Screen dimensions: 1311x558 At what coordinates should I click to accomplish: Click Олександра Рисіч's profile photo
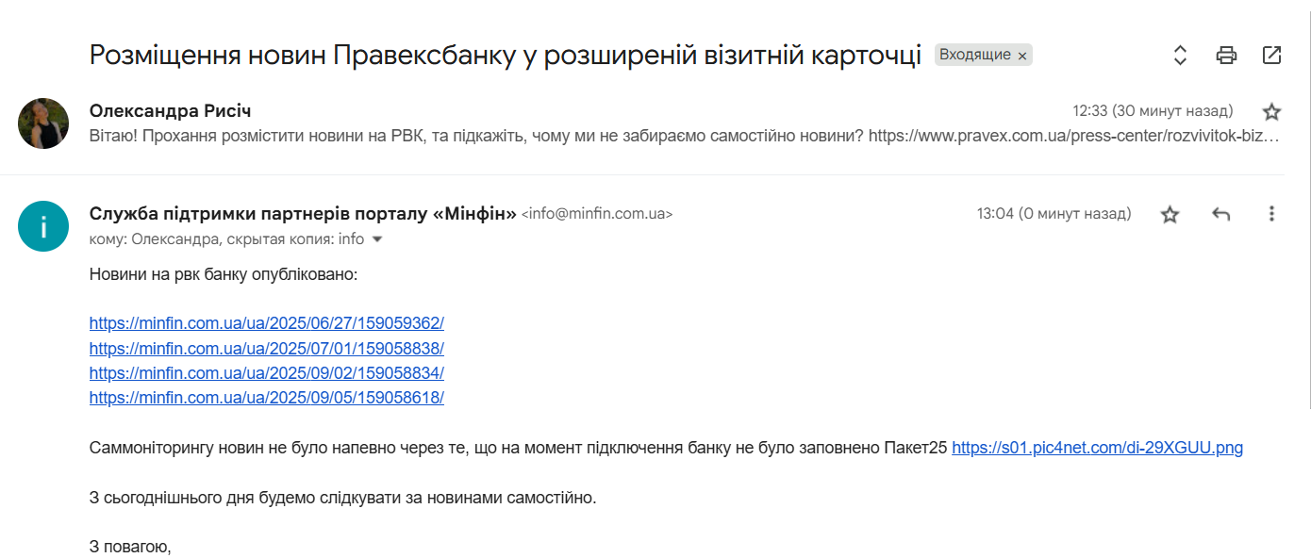pyautogui.click(x=43, y=123)
